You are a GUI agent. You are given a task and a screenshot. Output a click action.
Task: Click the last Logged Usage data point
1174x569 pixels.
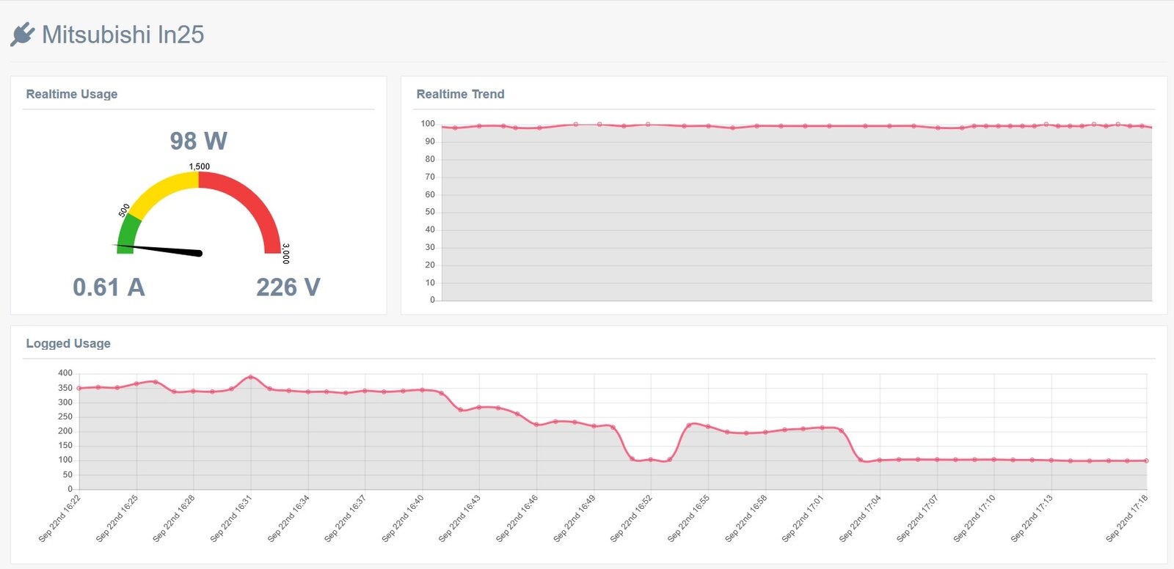(x=1146, y=460)
